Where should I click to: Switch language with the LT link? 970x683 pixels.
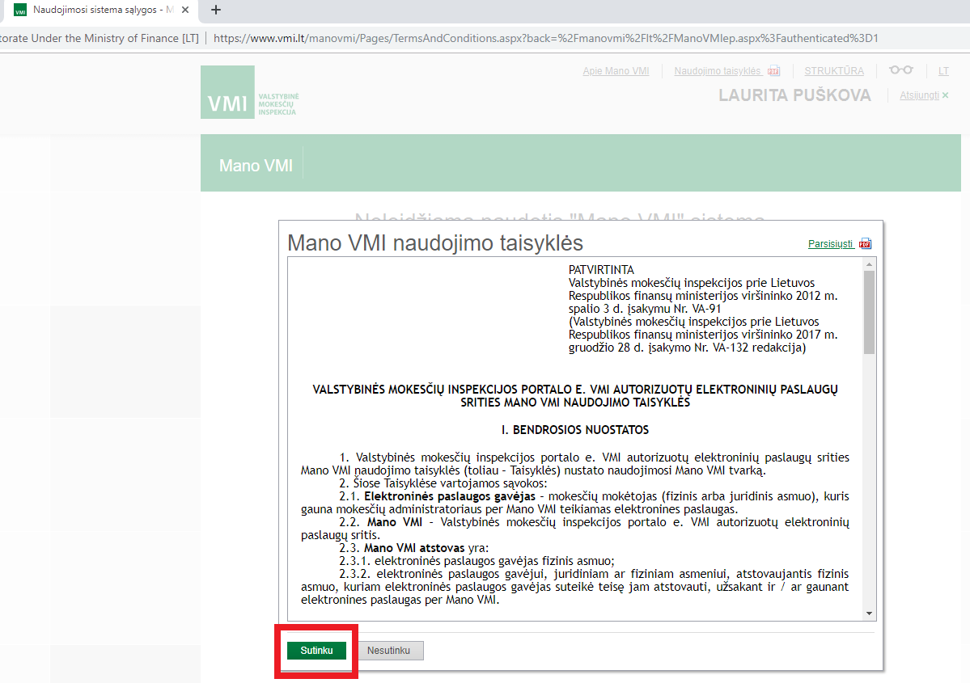coord(943,71)
